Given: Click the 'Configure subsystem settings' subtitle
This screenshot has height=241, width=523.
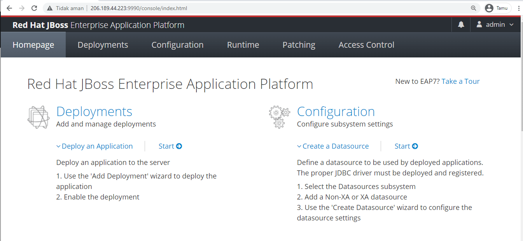Looking at the screenshot, I should 345,124.
